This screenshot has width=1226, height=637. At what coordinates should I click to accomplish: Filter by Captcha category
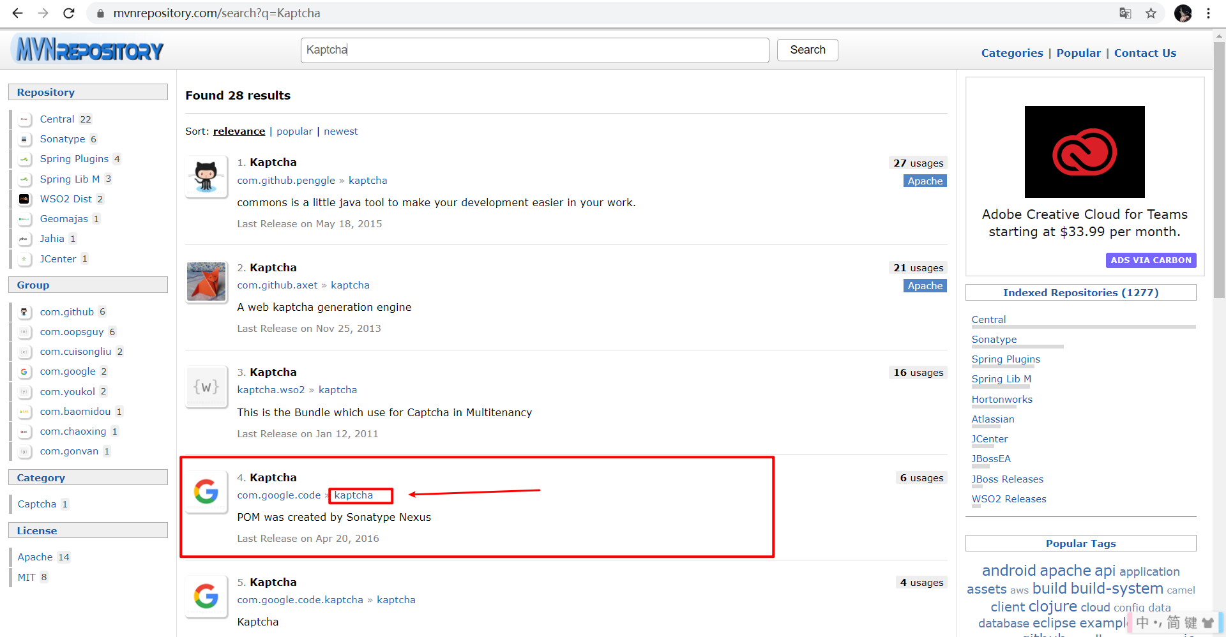37,504
